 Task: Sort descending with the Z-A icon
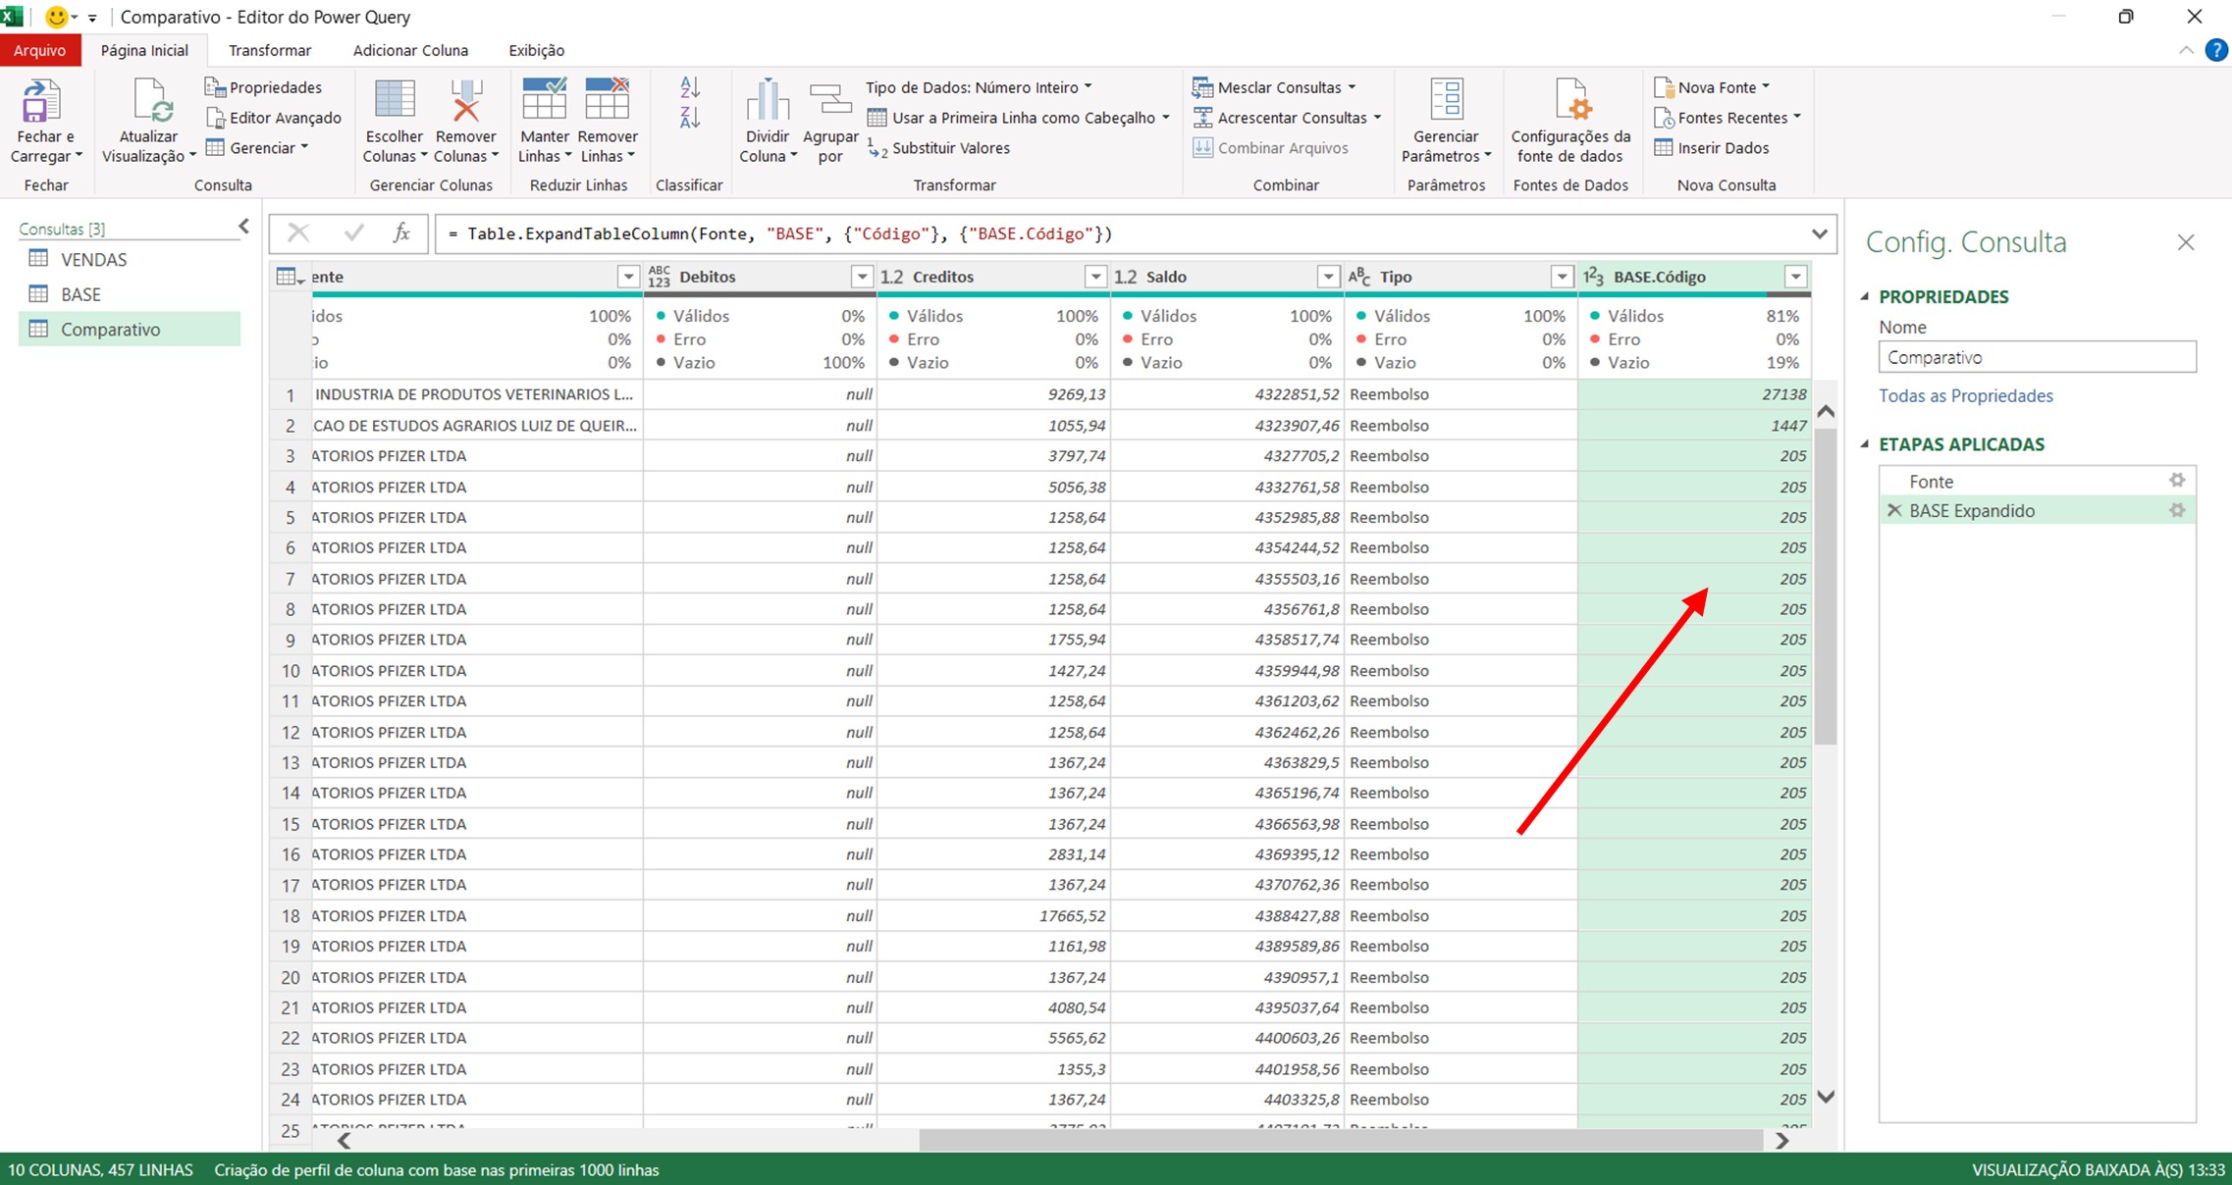coord(690,118)
